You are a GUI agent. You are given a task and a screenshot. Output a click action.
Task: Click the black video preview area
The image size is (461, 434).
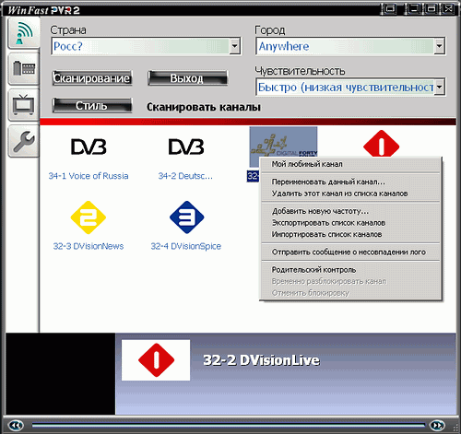[61, 373]
